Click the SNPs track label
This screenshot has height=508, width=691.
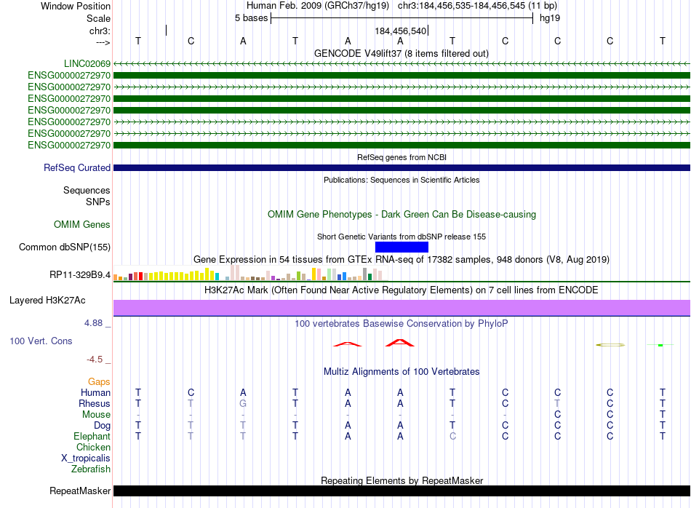coord(98,202)
